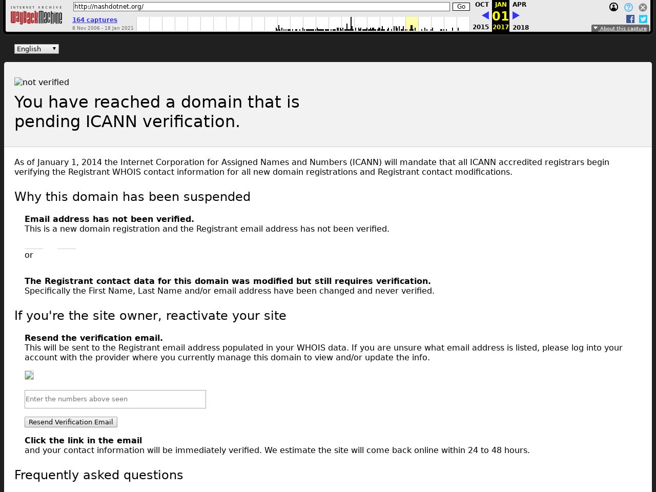Click the tallest capture spike in sparkline
Viewport: 656px width, 492px height.
(x=351, y=24)
